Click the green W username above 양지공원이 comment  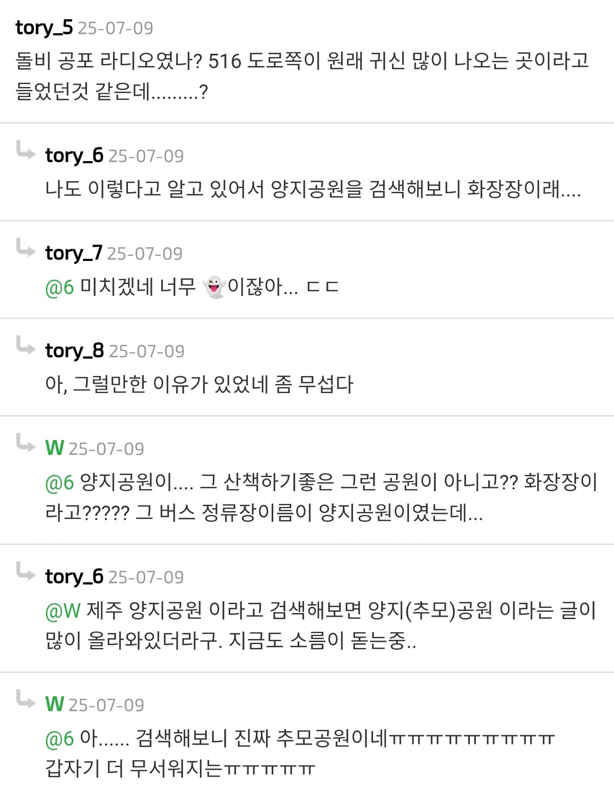coord(54,448)
